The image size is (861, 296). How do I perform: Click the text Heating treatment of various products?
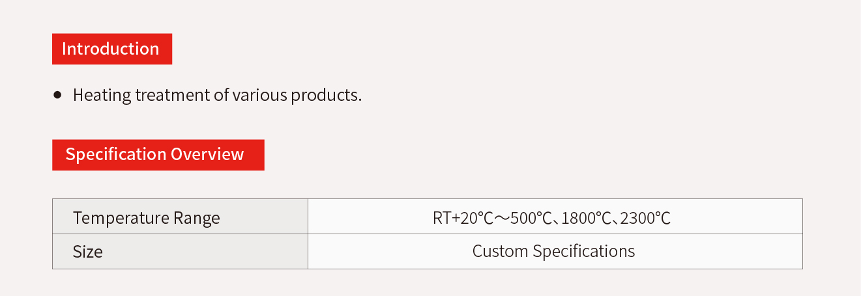point(217,95)
